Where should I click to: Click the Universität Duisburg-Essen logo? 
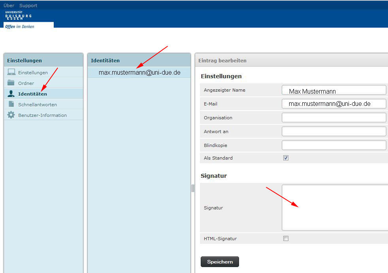19,16
